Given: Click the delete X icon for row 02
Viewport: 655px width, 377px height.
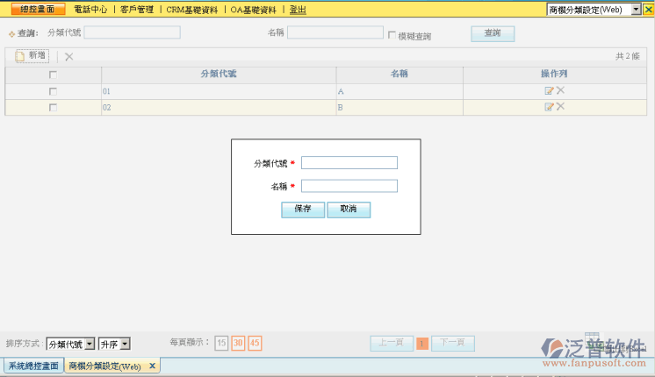Looking at the screenshot, I should tap(560, 107).
